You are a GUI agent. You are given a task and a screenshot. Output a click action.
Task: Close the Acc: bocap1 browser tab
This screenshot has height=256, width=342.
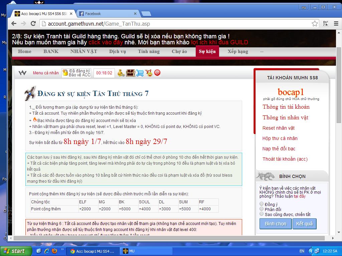point(71,13)
